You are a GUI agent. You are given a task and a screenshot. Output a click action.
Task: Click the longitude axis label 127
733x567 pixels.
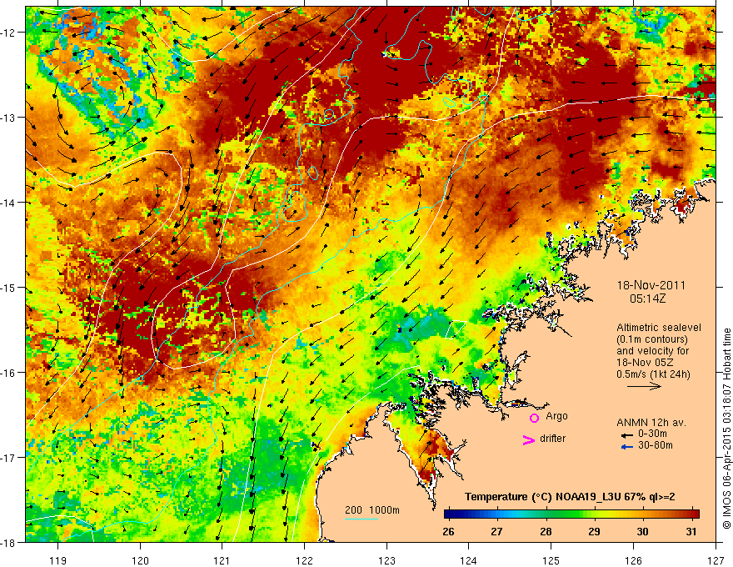pyautogui.click(x=716, y=561)
